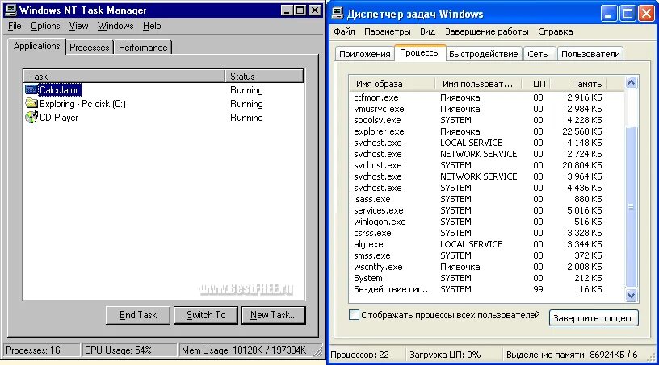Sort by the Имя пользоват... column header
This screenshot has width=659, height=365.
[478, 84]
